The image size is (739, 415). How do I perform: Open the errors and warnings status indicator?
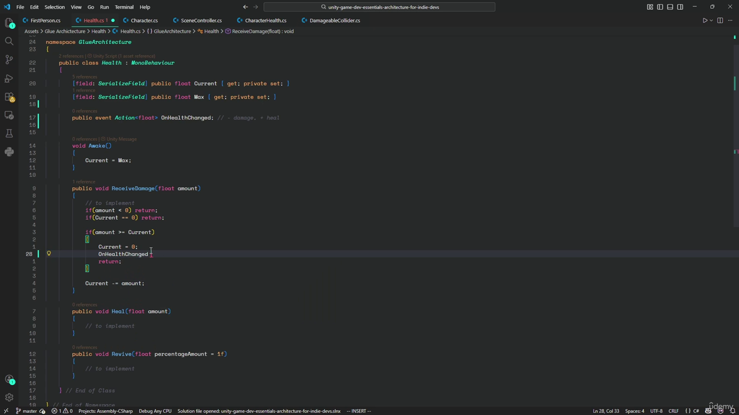coord(62,411)
